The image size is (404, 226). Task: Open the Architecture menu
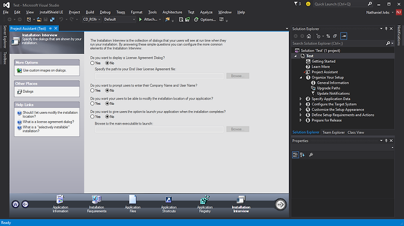[172, 12]
